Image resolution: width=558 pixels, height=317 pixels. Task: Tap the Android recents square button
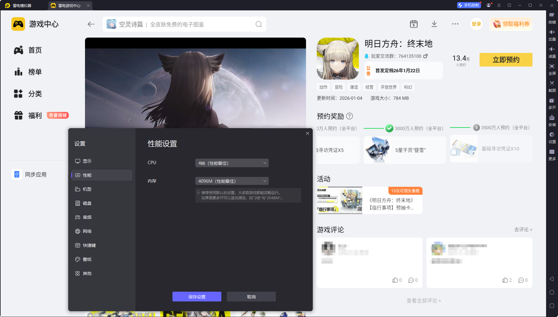point(552,306)
